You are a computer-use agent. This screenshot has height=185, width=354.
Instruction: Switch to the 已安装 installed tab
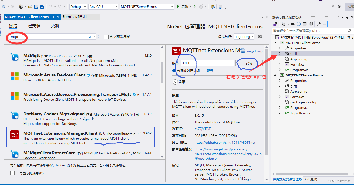pyautogui.click(x=34, y=26)
